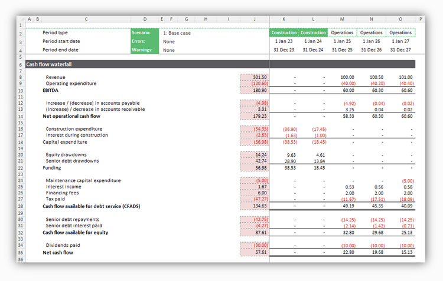Select Tax paid value (11.67)

pos(348,200)
